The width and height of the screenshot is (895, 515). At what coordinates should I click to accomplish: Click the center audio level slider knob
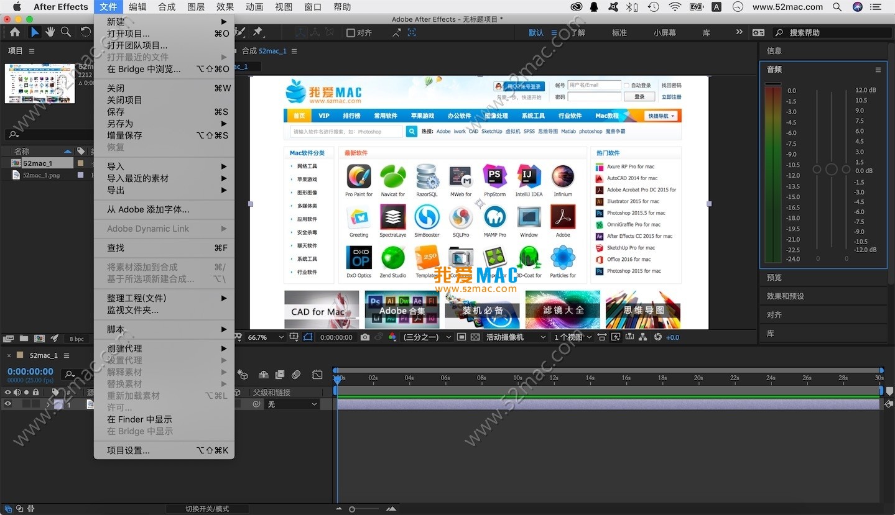[x=831, y=169]
